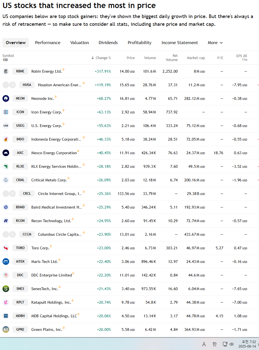Open the Toro Corp. company link
This screenshot has width=259, height=350.
[x=40, y=248]
